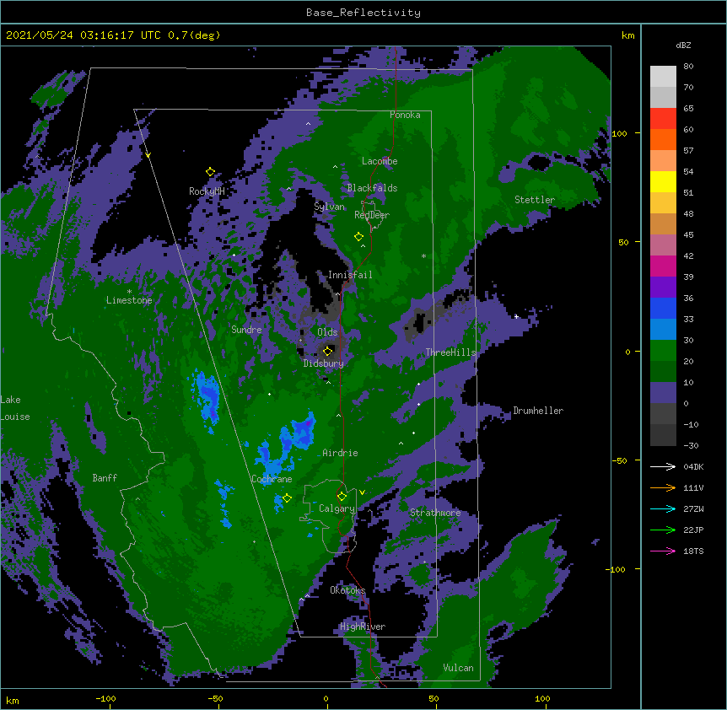Select the 111V legend text
This screenshot has height=710, width=727.
693,487
